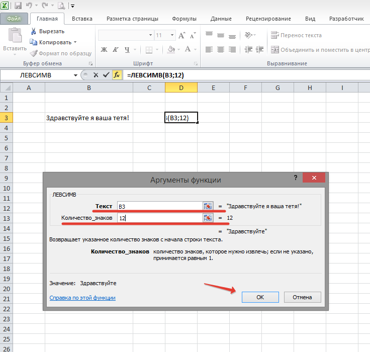370x352 pixels.
Task: Switch to Данные ribbon tab
Action: tap(221, 19)
